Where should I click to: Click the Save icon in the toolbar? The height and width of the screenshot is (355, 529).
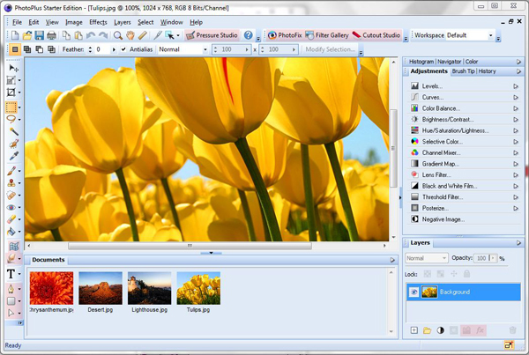[40, 36]
